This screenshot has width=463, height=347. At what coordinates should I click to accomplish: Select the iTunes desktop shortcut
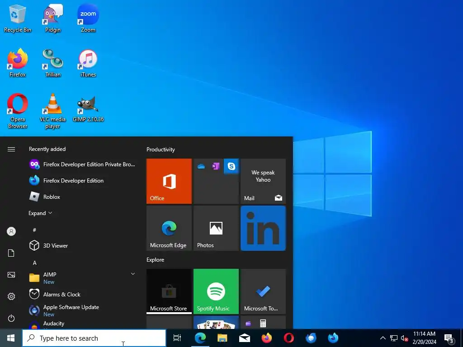(x=88, y=63)
